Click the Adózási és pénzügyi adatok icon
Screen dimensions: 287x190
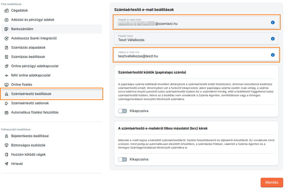[x=6, y=20]
